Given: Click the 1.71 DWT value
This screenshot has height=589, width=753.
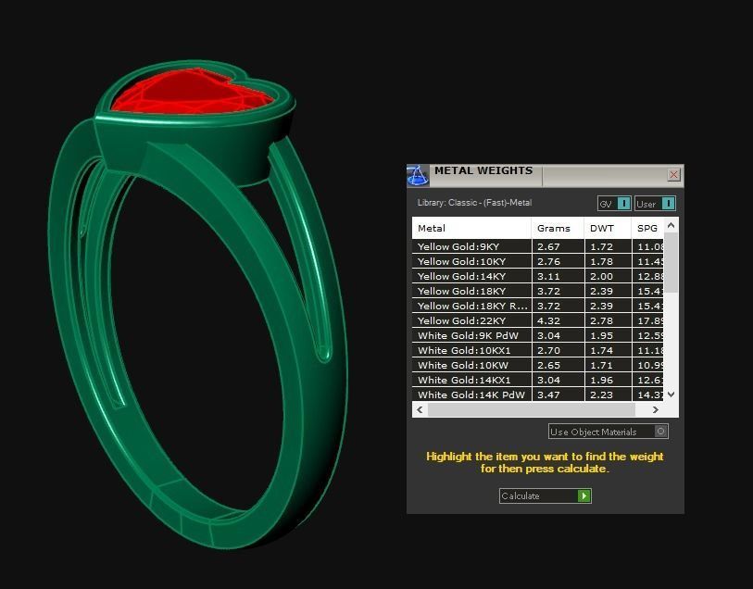Looking at the screenshot, I should (601, 365).
